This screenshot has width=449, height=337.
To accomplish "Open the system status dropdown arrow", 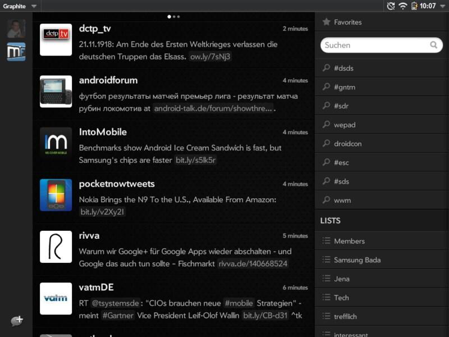I will (x=443, y=6).
